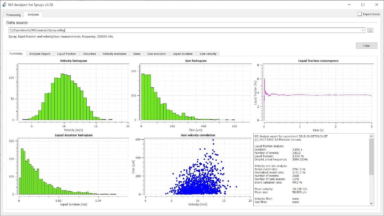Image resolution: width=384 pixels, height=216 pixels.
Task: Select the Analysis tab
Action: [x=33, y=15]
